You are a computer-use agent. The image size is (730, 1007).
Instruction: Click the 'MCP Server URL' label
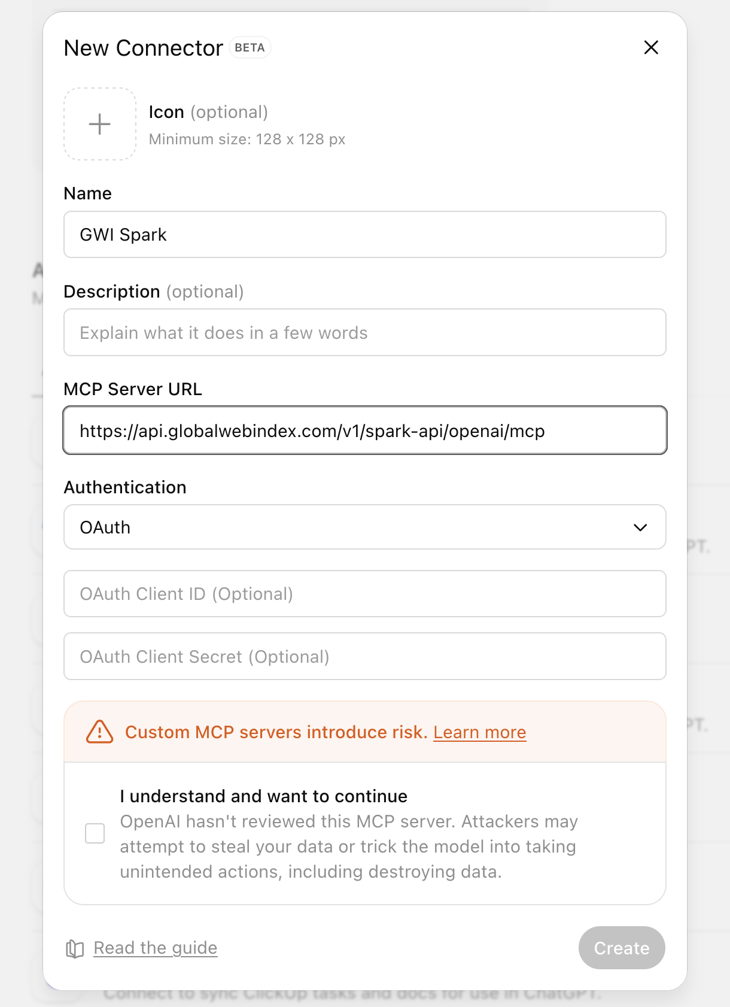pyautogui.click(x=133, y=389)
